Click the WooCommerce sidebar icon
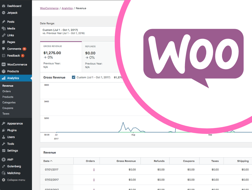This screenshot has width=252, height=190. pyautogui.click(x=4, y=64)
